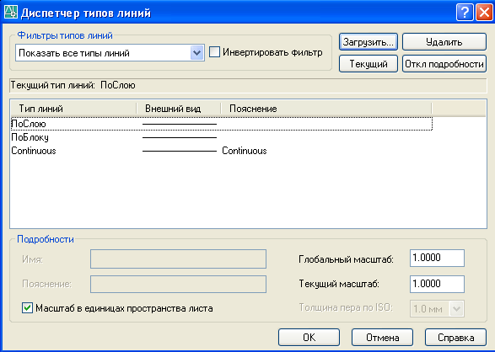Click the OK button
Viewport: 495px width, 352px height.
[x=309, y=338]
